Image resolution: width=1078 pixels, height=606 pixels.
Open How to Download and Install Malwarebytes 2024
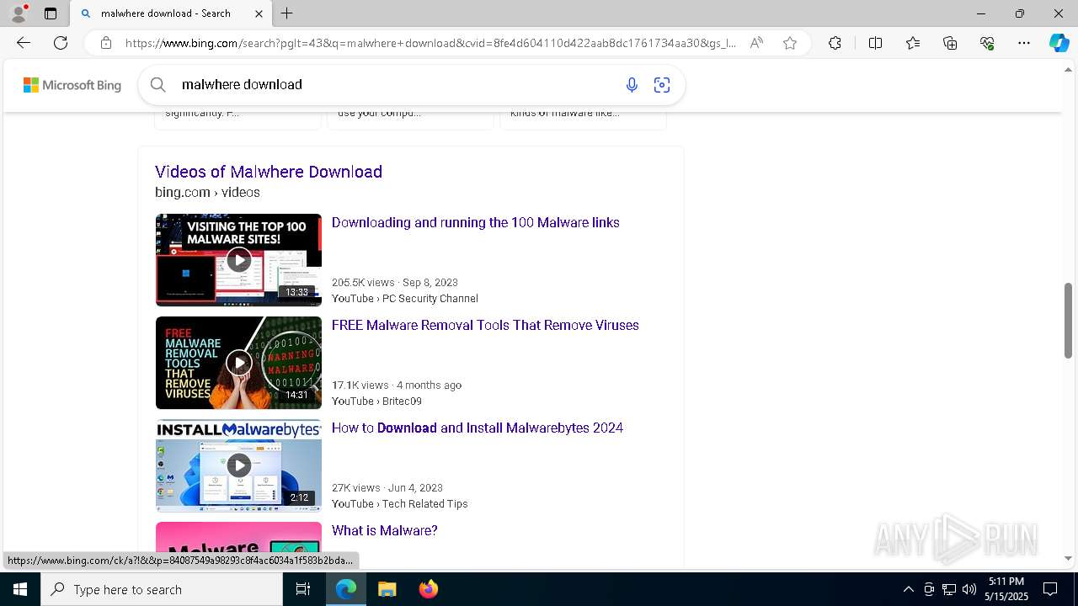tap(478, 428)
